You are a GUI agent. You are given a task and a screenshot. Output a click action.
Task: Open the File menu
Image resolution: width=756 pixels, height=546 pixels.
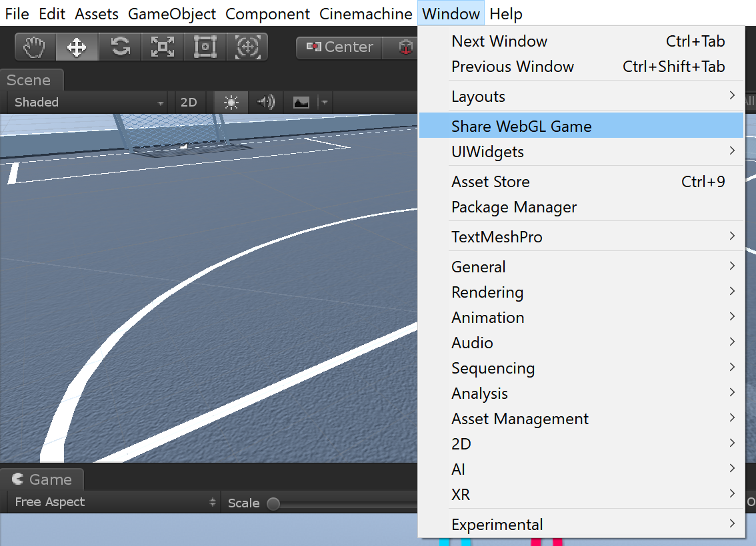point(17,14)
